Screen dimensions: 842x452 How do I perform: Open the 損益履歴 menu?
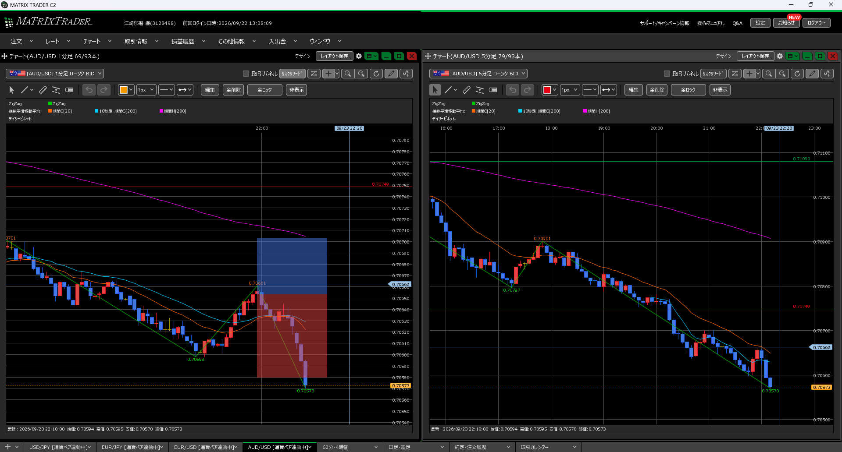pos(188,41)
